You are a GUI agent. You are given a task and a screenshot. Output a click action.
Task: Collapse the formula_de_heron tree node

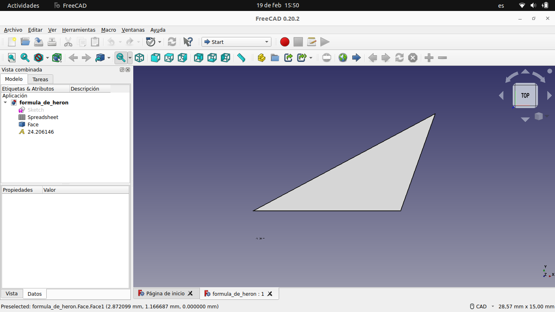pos(5,103)
